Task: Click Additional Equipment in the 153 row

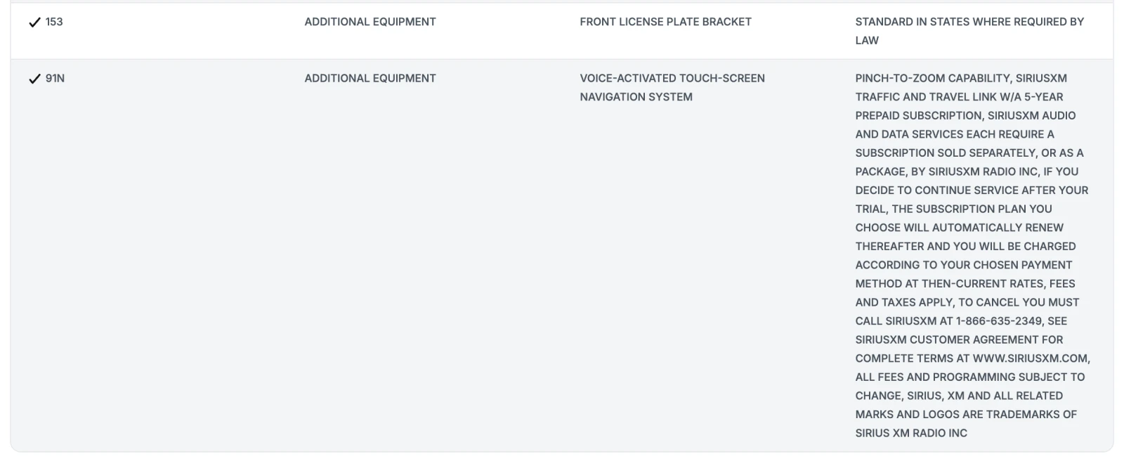Action: pos(370,22)
